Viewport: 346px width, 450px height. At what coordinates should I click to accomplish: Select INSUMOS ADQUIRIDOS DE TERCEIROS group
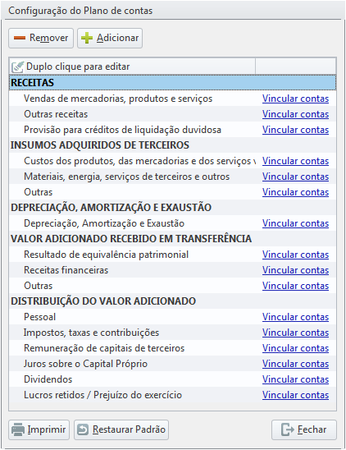(172, 145)
